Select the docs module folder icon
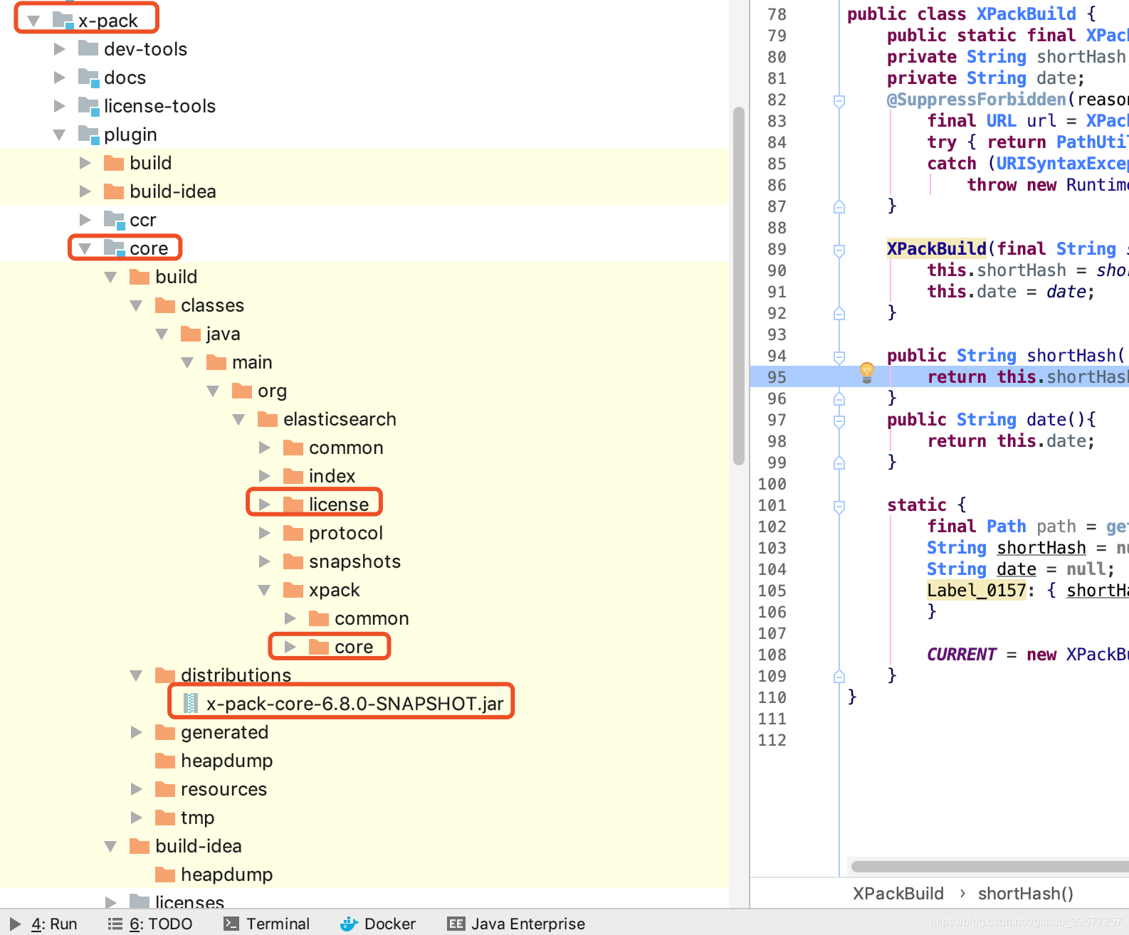 [x=89, y=78]
